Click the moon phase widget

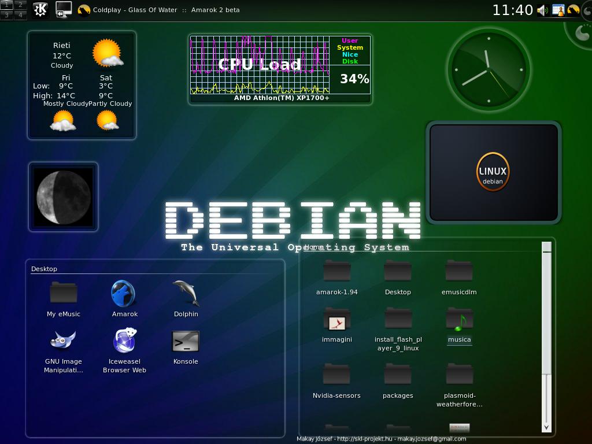[64, 197]
